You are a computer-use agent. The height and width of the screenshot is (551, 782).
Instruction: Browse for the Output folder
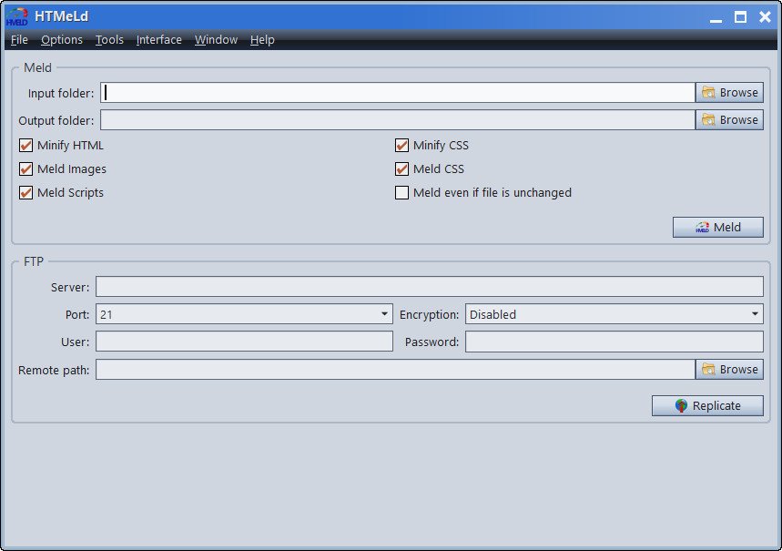(x=729, y=120)
